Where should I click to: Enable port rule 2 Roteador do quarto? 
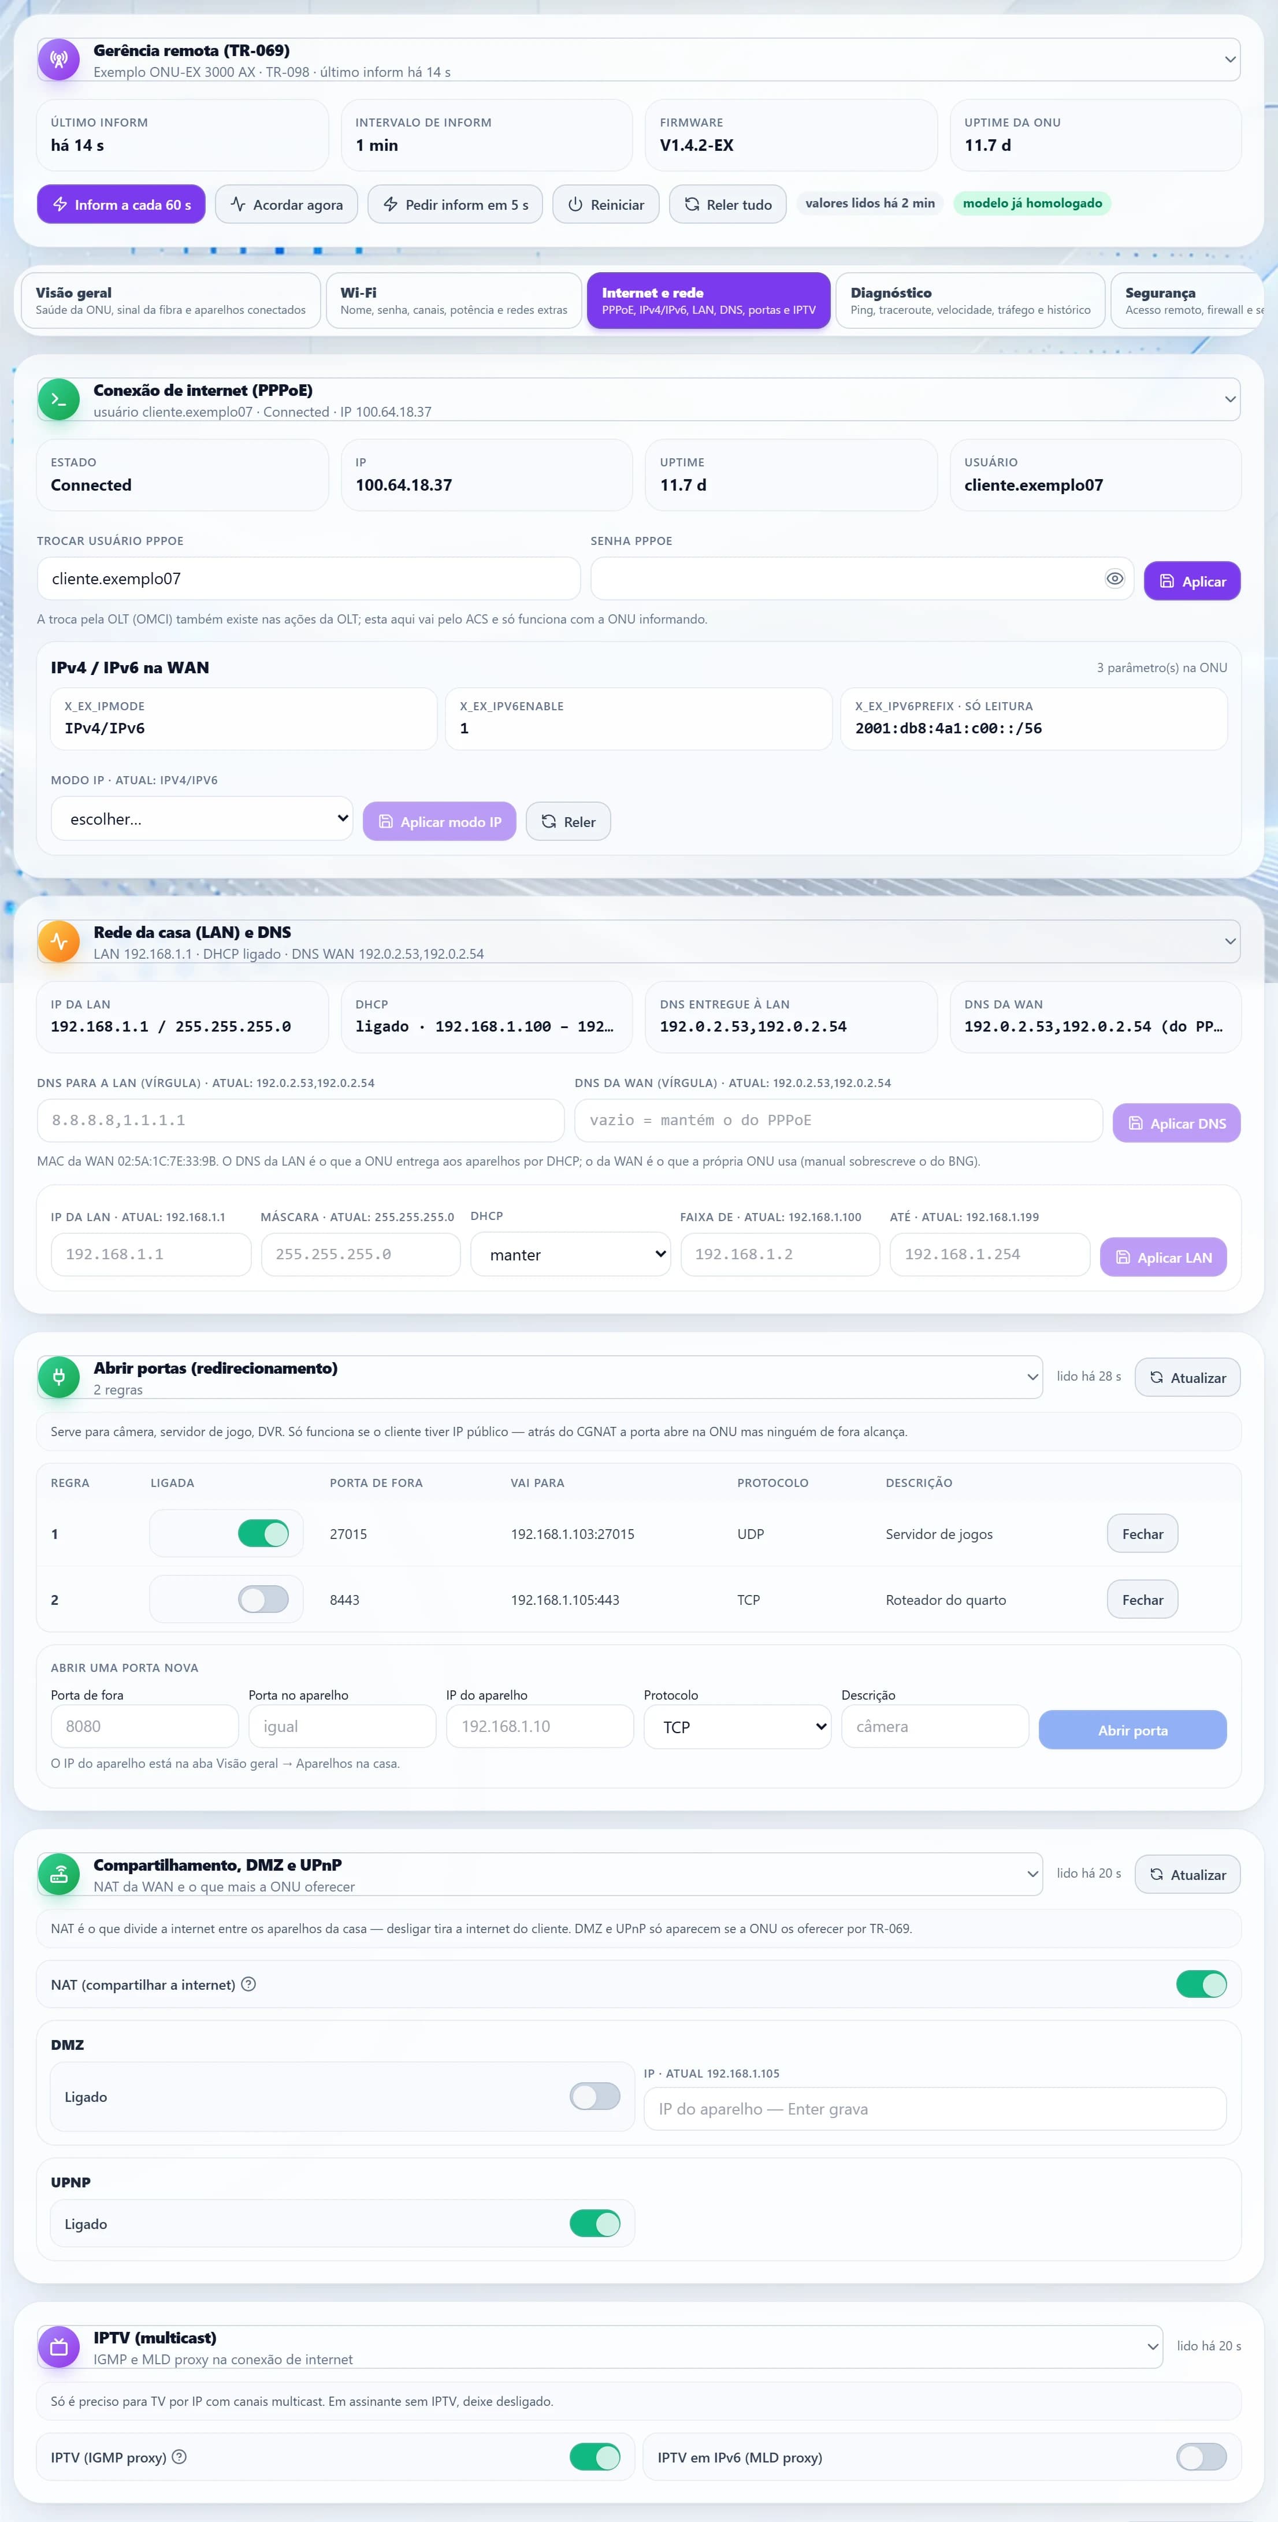point(263,1598)
